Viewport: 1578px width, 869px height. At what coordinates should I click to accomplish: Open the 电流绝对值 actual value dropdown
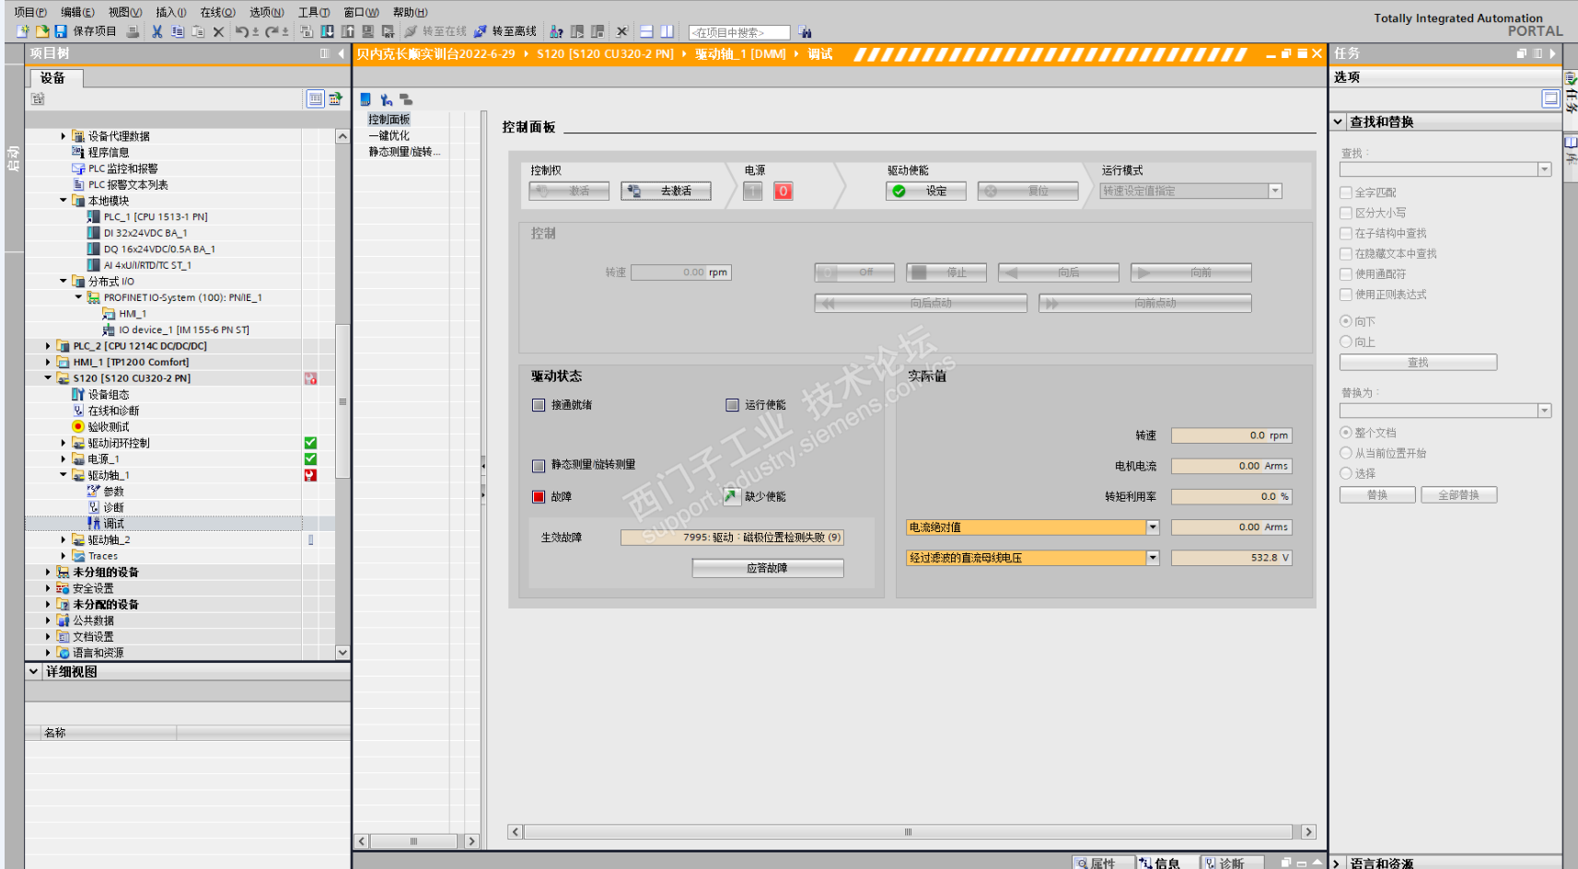tap(1153, 527)
